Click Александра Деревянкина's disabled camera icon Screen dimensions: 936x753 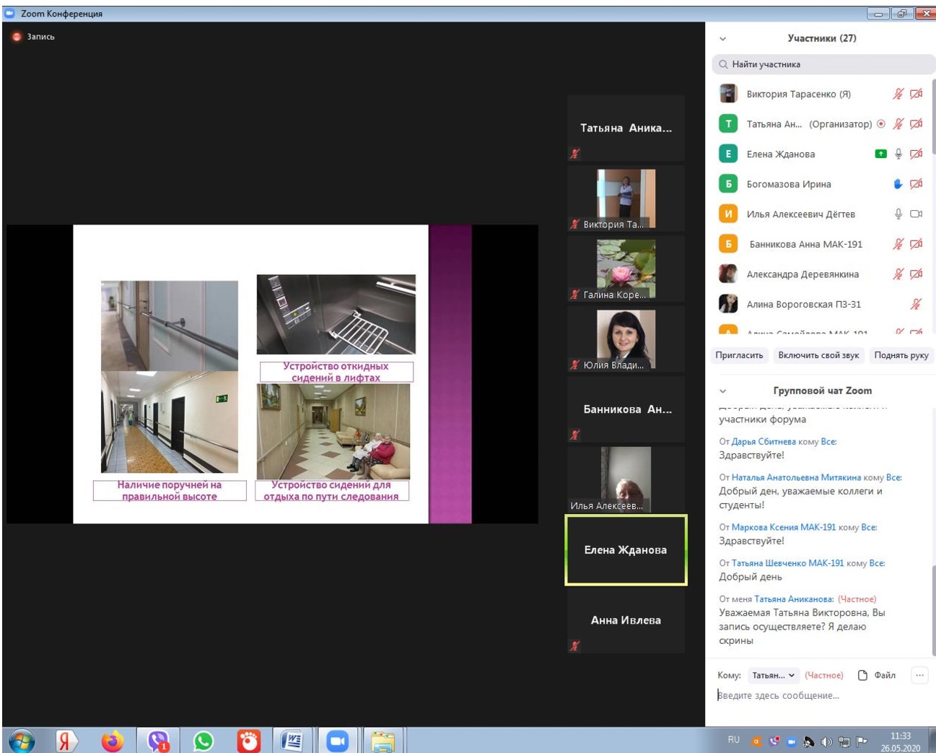point(916,274)
